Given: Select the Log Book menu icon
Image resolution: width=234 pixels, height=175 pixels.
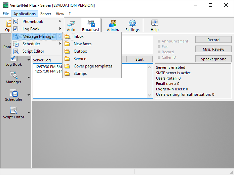Looking at the screenshot, I should tap(16, 29).
